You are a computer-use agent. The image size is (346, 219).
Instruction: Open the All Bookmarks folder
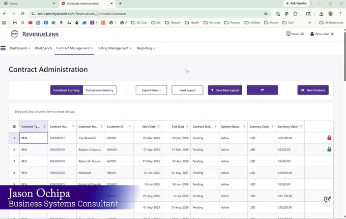331,22
